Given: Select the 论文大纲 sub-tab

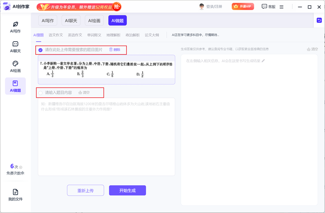Looking at the screenshot, I should (x=152, y=35).
